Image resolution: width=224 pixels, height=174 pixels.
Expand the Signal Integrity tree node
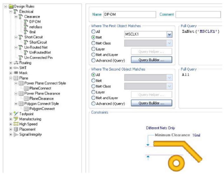click(x=11, y=134)
